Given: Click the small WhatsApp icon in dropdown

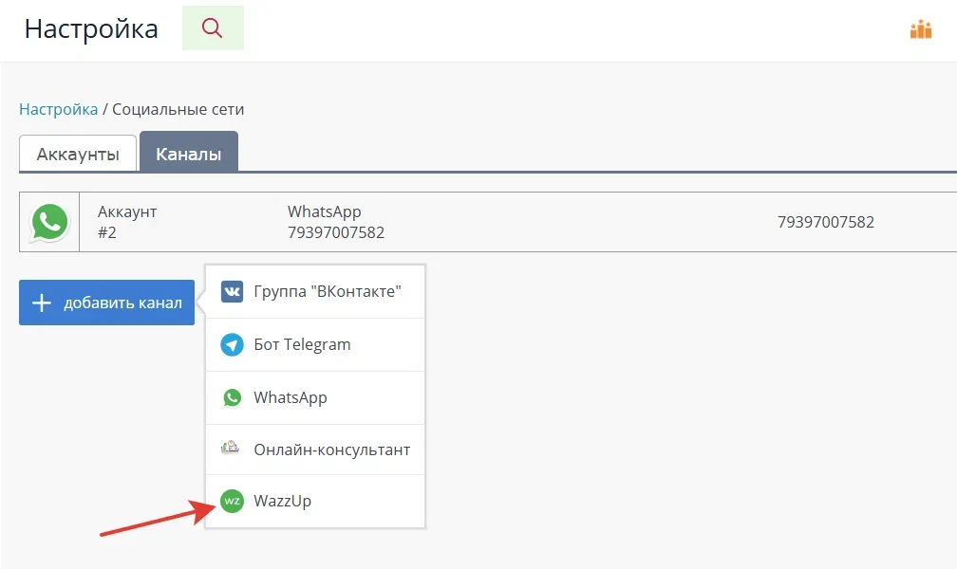Looking at the screenshot, I should pyautogui.click(x=233, y=397).
